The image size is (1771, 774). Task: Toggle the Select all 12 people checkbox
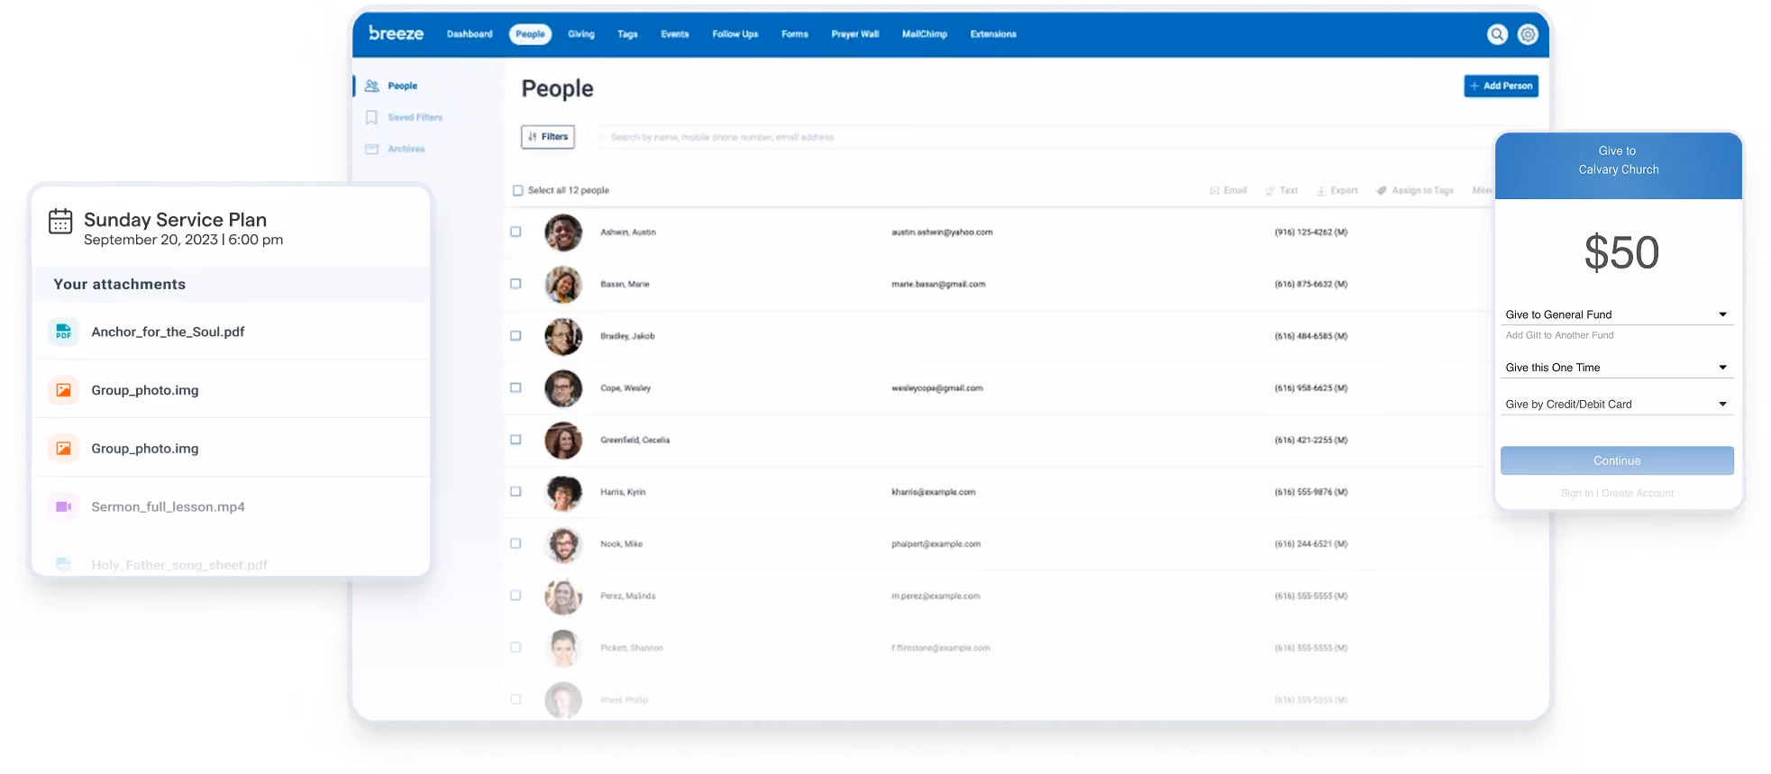click(x=518, y=190)
